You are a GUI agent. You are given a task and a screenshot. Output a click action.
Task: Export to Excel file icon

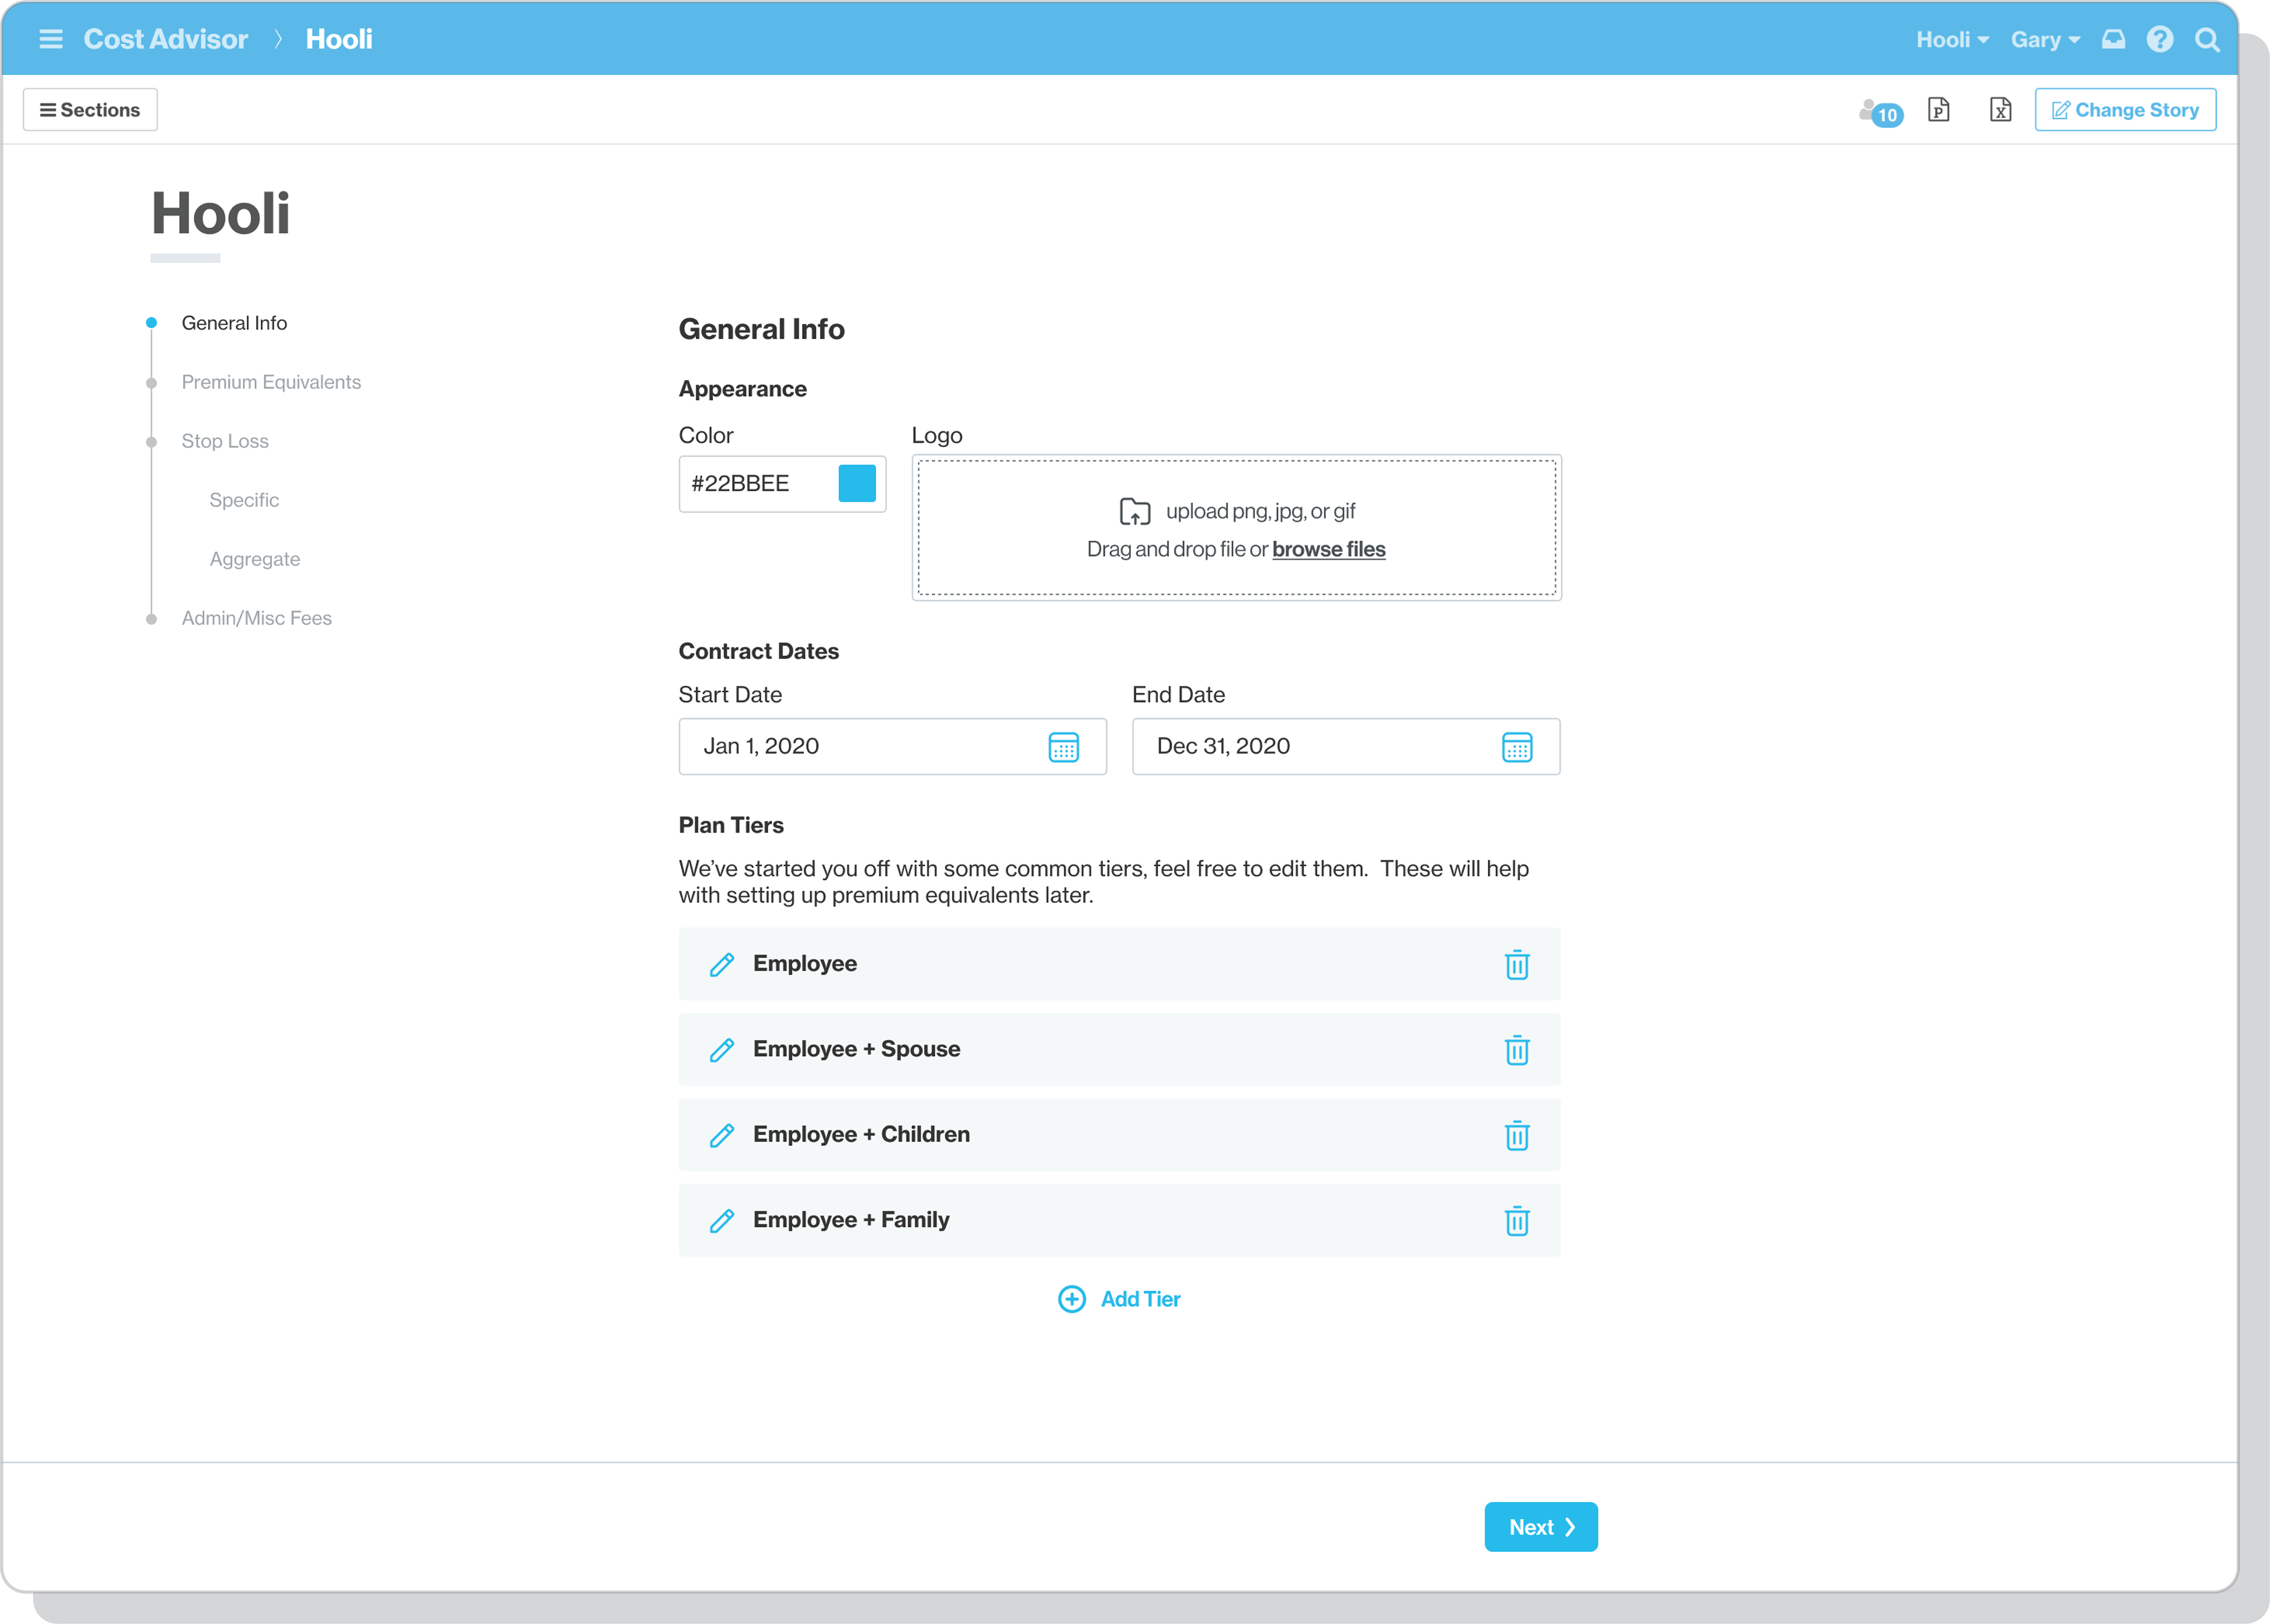pyautogui.click(x=2000, y=110)
